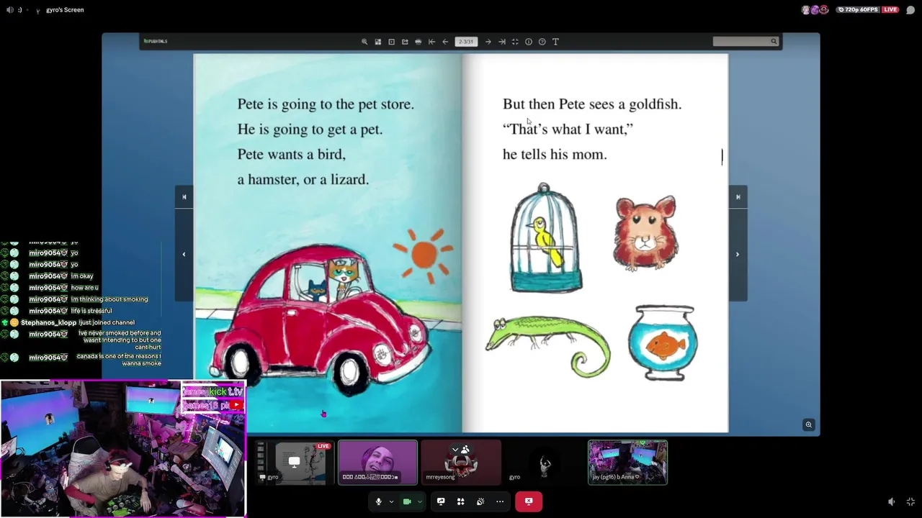922x518 pixels.
Task: Flip to previous page with left side arrow
Action: point(184,254)
